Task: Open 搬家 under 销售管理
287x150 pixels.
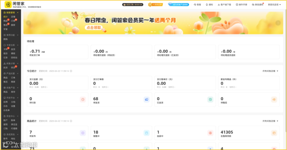Action: 13,25
